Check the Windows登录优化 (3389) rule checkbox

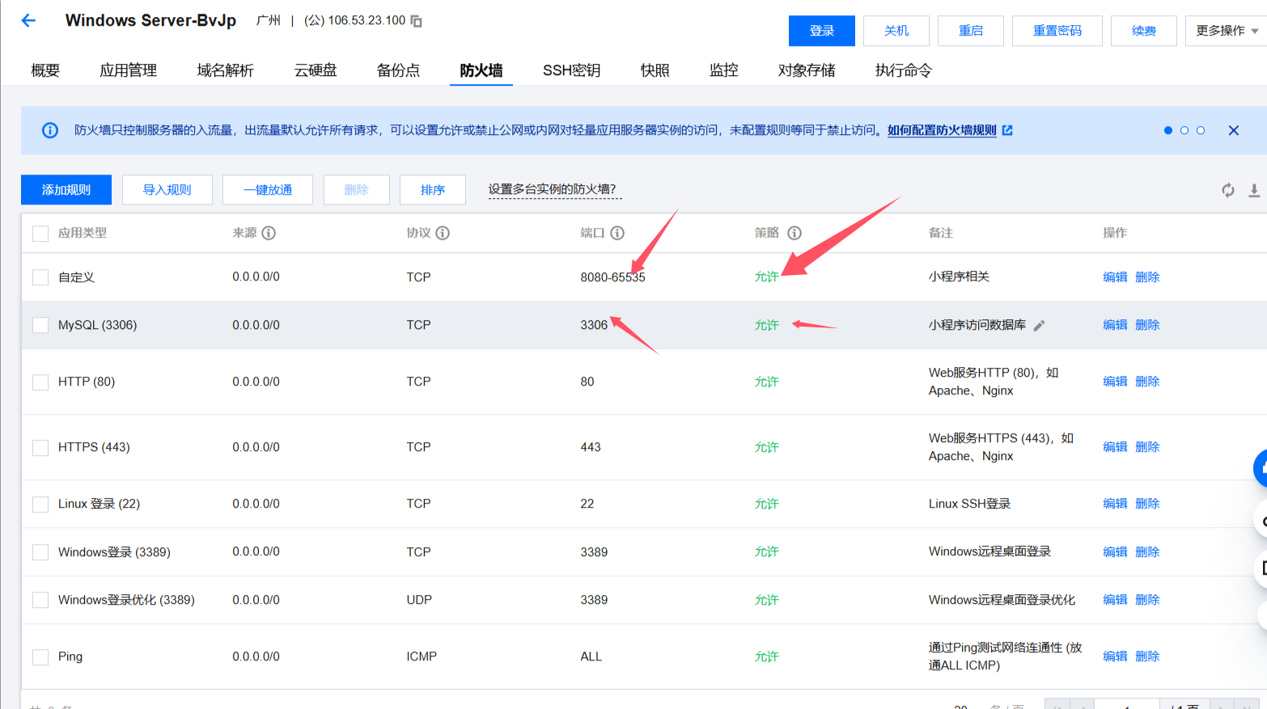40,600
